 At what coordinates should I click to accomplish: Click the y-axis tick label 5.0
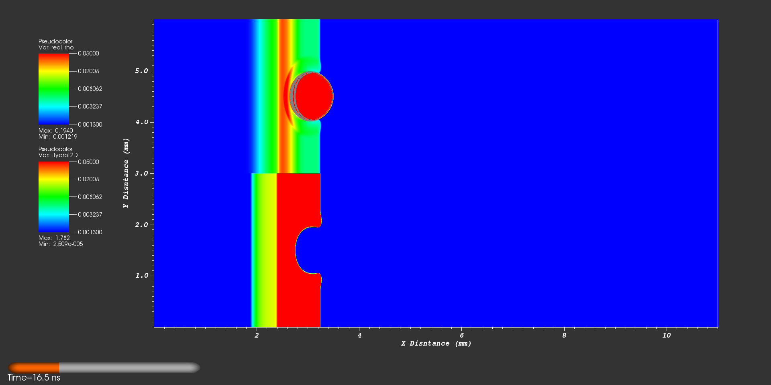pyautogui.click(x=141, y=71)
